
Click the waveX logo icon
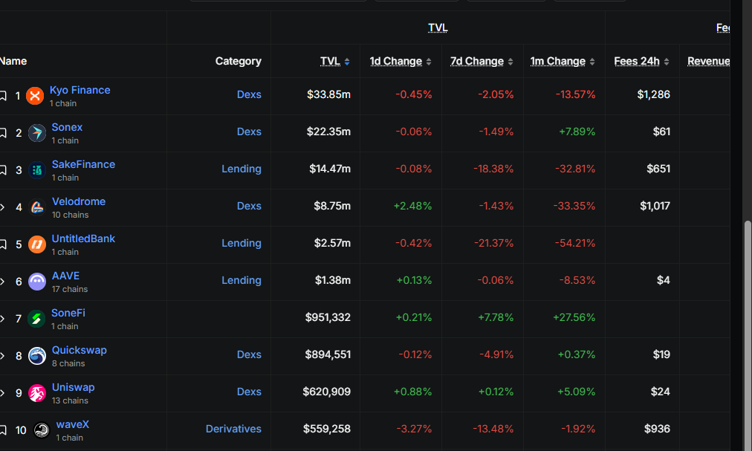42,430
